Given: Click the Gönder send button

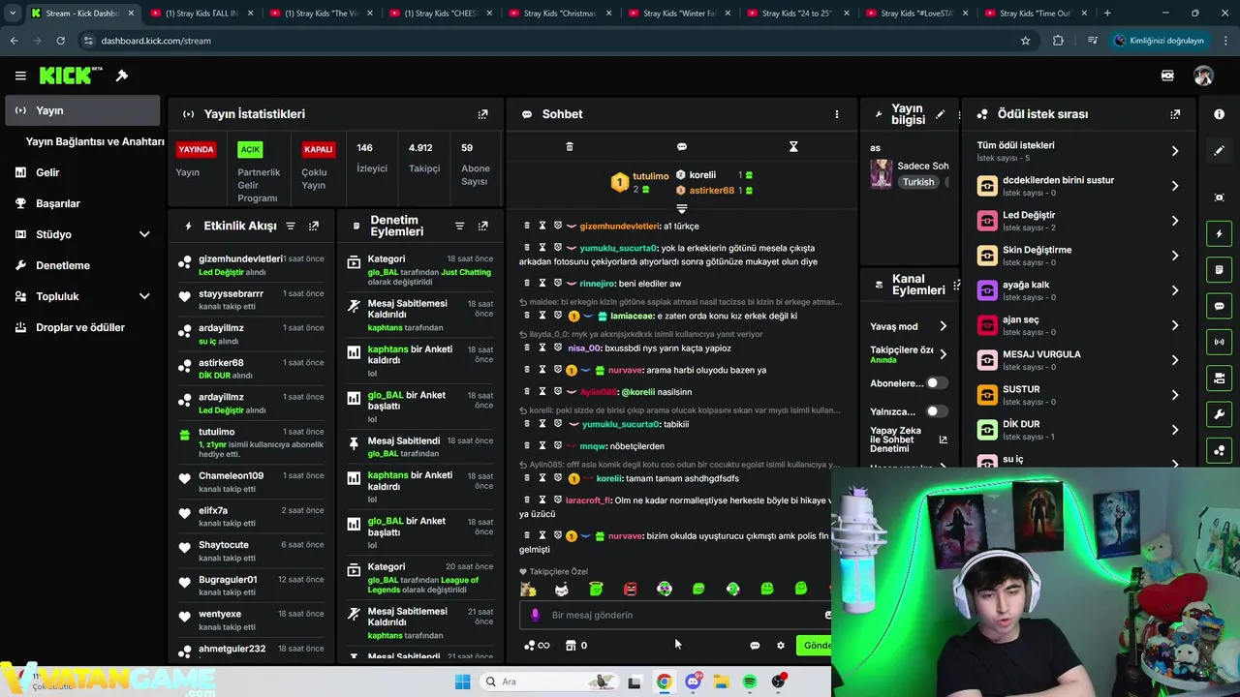Looking at the screenshot, I should [x=816, y=646].
